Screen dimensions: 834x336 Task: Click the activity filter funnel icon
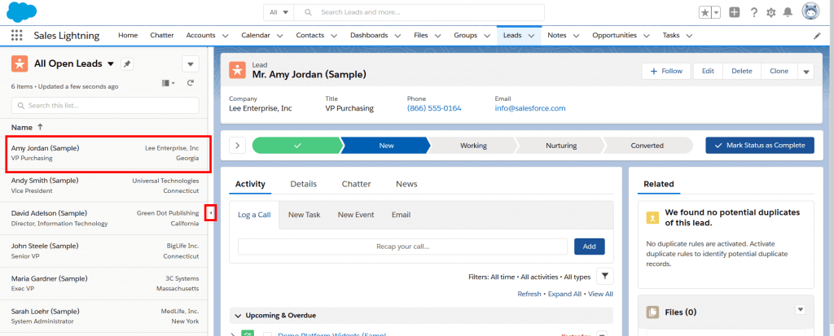coord(605,277)
